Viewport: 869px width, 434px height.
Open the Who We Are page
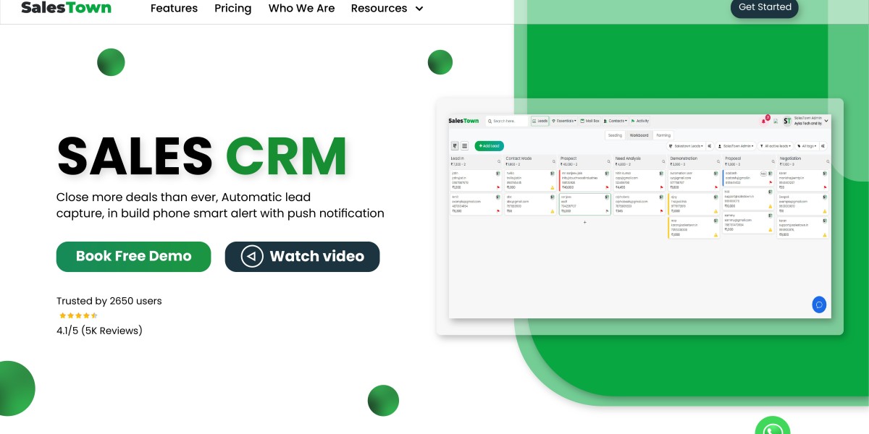301,9
